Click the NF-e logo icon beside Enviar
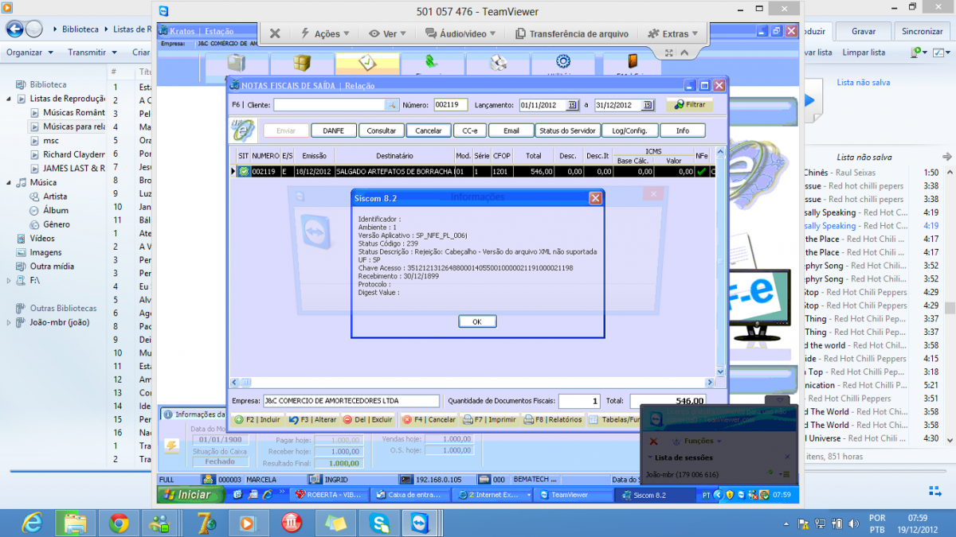 242,130
